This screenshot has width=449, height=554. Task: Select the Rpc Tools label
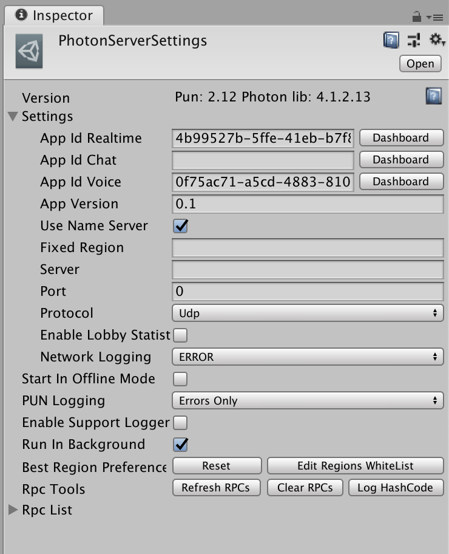[x=53, y=489]
